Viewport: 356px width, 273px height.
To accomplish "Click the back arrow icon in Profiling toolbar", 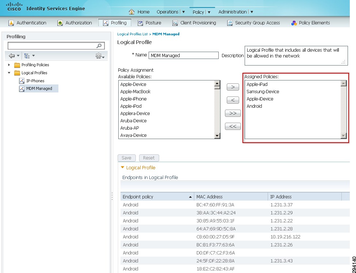I will pyautogui.click(x=12, y=56).
